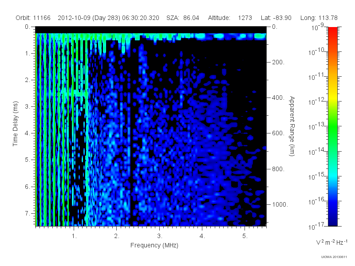Viewport: 355px width, 266px height.
Task: Click the timestamp '06:30:20.320'
Action: pyautogui.click(x=141, y=18)
